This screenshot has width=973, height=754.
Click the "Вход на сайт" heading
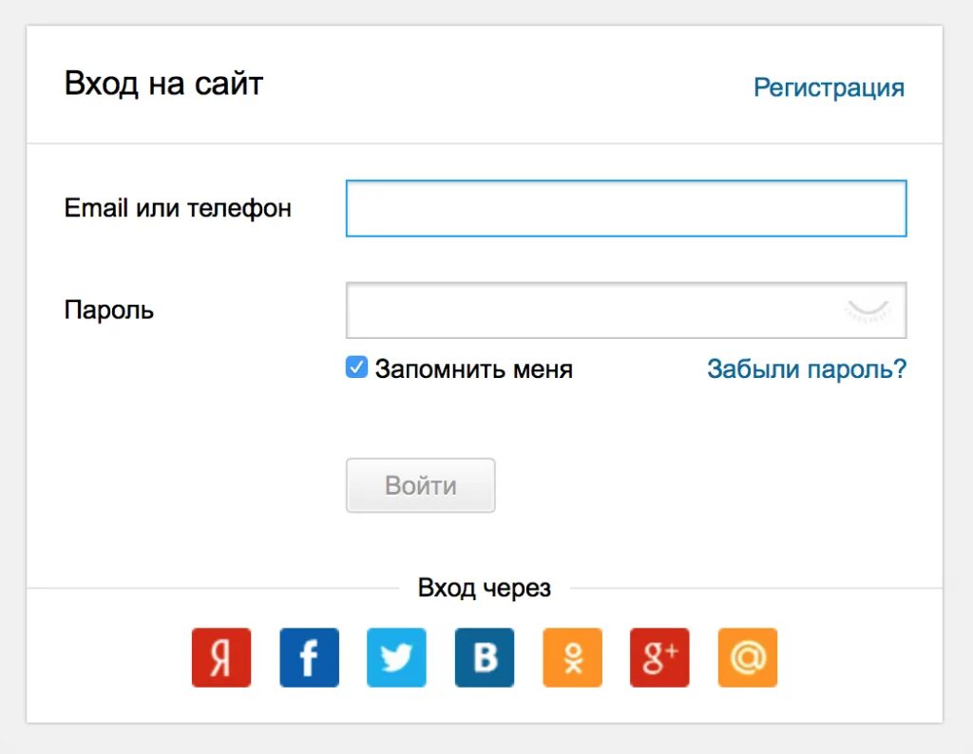(x=163, y=84)
